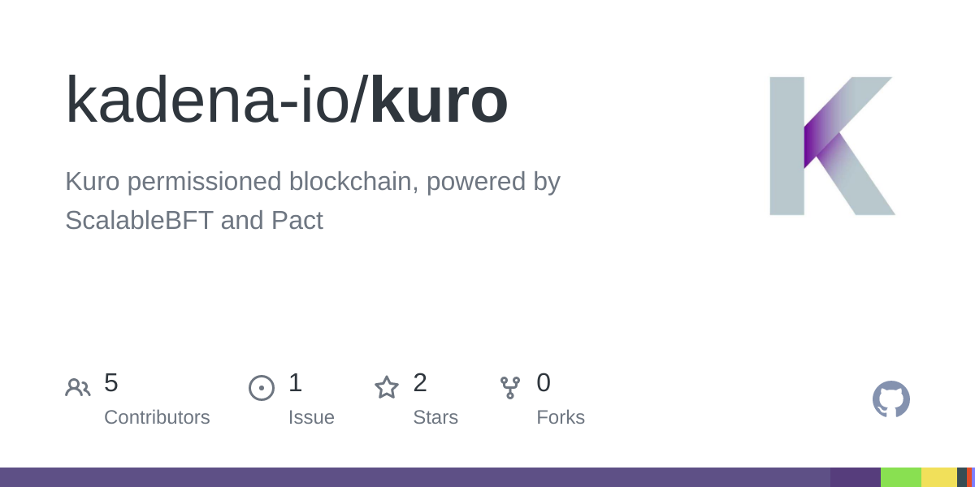Click the Issue circle-dot icon
Viewport: 975px width, 487px height.
tap(262, 388)
